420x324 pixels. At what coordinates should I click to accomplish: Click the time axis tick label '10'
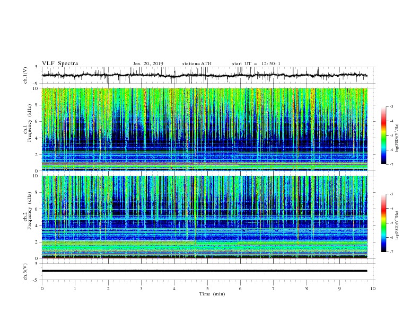click(x=373, y=289)
